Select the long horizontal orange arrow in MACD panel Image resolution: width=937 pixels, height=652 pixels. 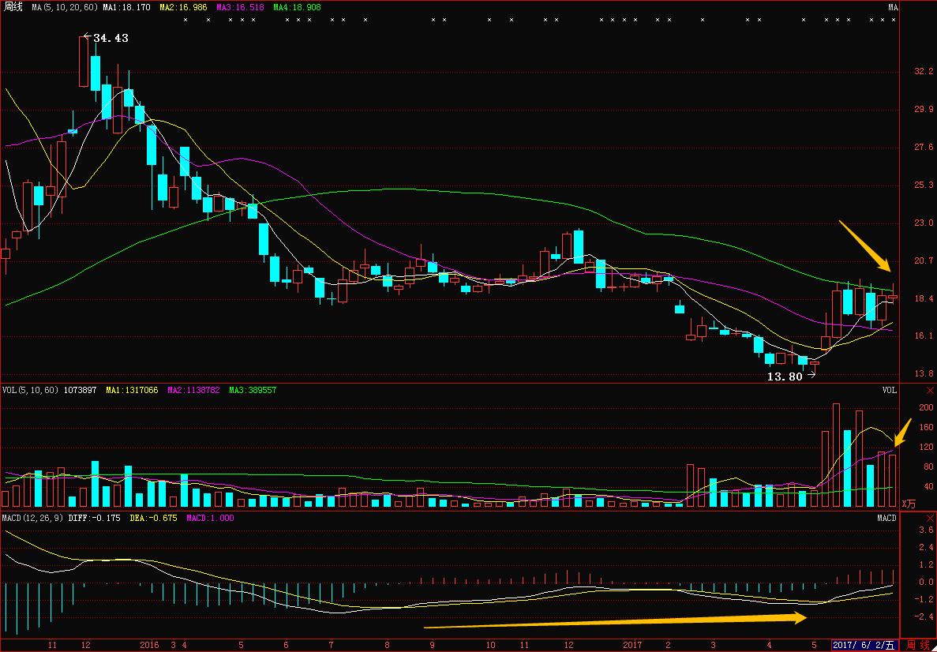point(616,622)
